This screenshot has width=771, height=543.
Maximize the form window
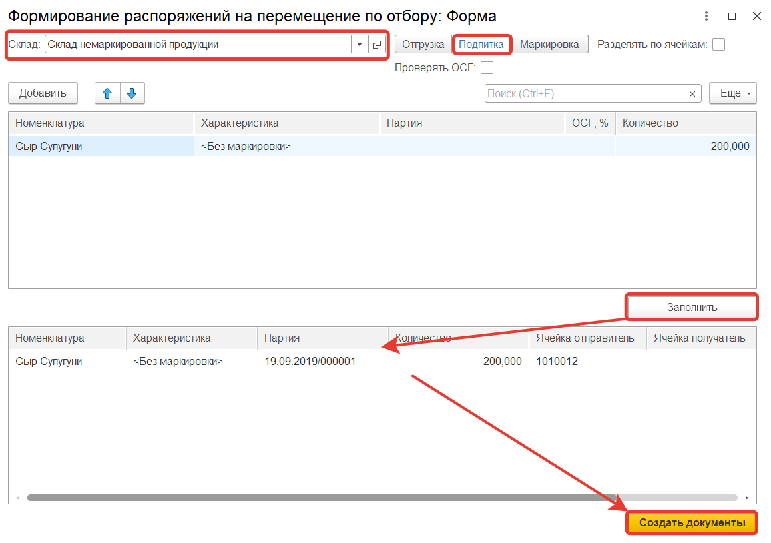coord(732,16)
